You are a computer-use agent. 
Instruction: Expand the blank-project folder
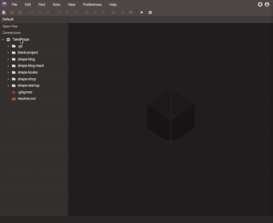(x=8, y=52)
